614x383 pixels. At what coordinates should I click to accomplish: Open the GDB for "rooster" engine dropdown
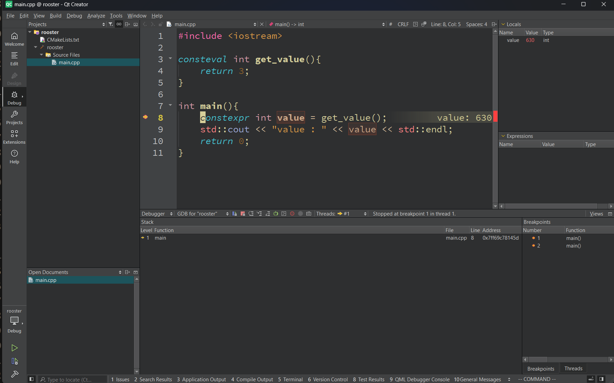pyautogui.click(x=203, y=214)
